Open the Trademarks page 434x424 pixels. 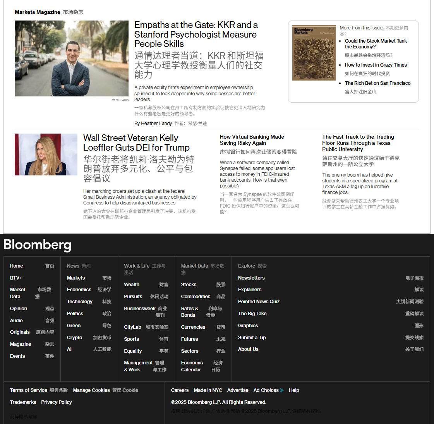[23, 402]
